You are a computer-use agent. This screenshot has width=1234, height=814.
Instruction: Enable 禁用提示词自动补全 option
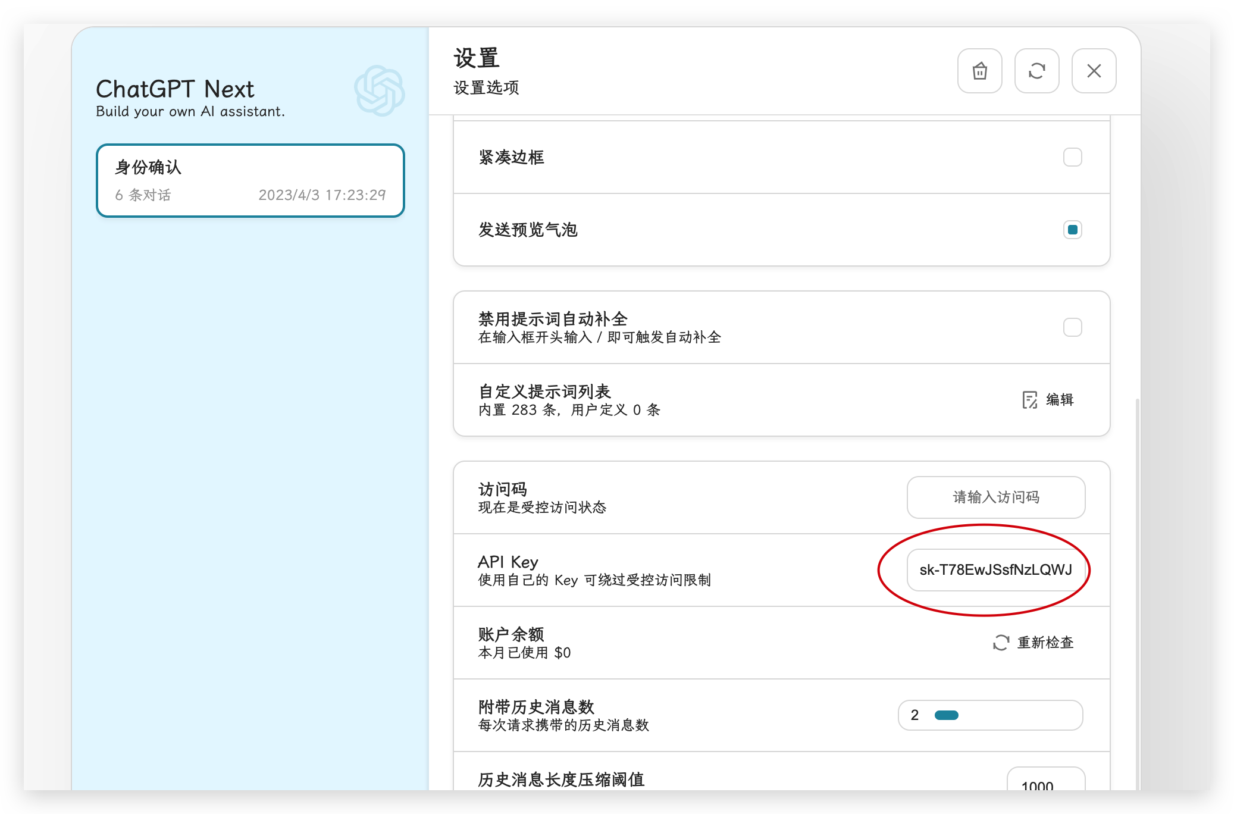1073,326
